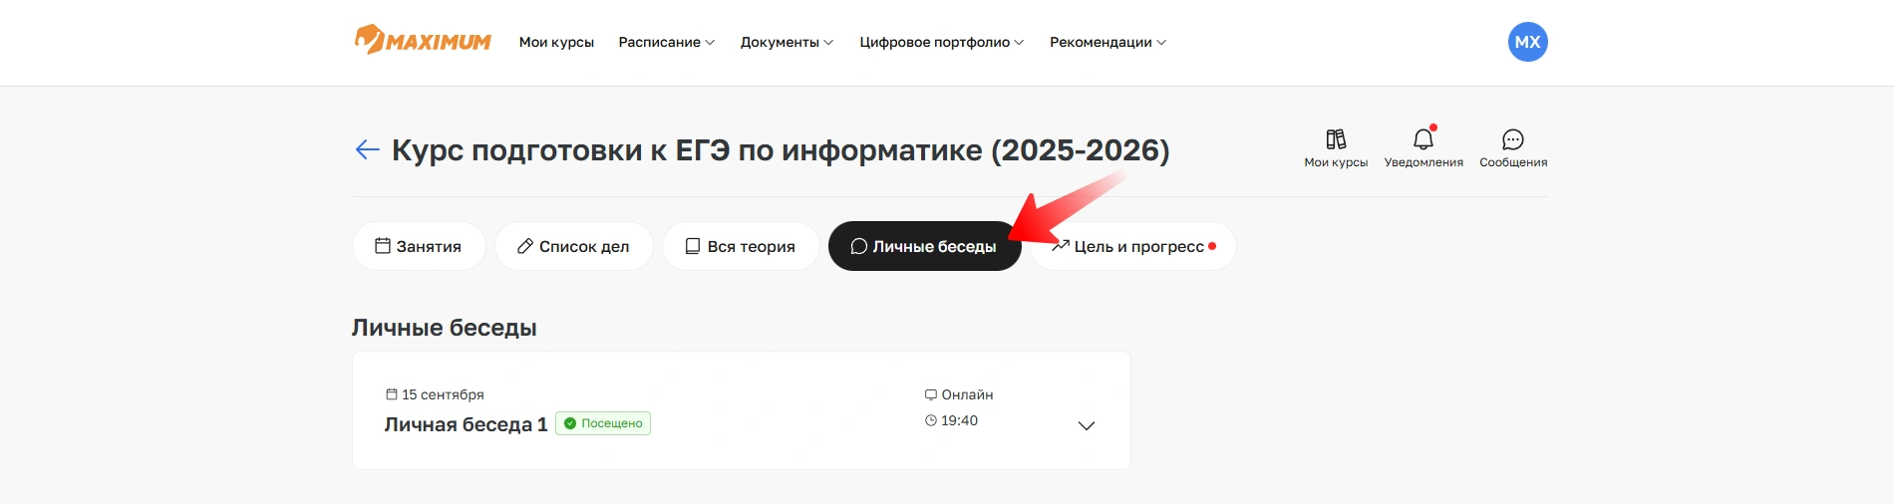The height and width of the screenshot is (504, 1894).
Task: Select the Личные беседы tab
Action: pos(924,246)
